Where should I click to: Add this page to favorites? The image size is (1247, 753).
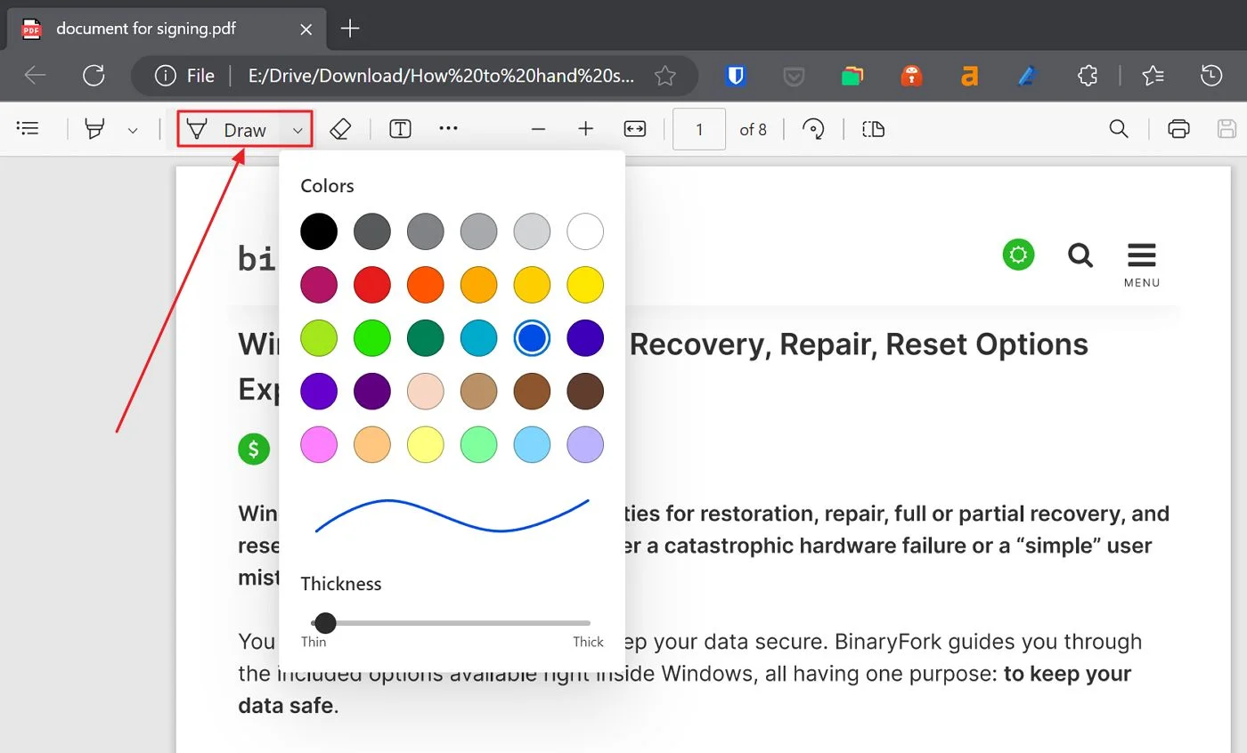tap(664, 76)
